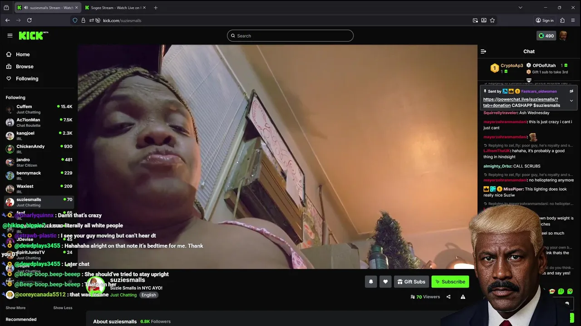Open the 490 Kicks balance button
Screen dimensions: 581x326
pos(546,36)
